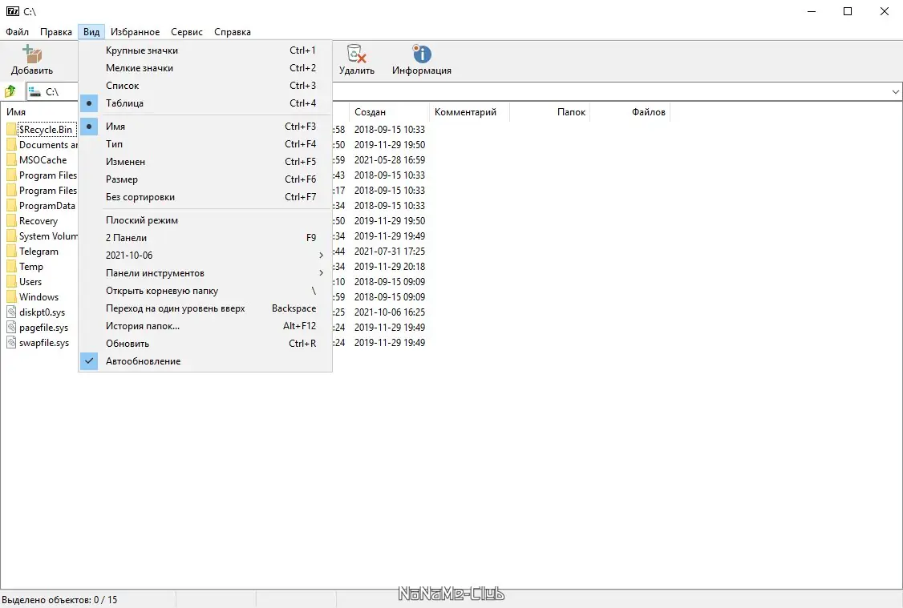Select the $Recycle.Bin folder icon

click(x=11, y=130)
